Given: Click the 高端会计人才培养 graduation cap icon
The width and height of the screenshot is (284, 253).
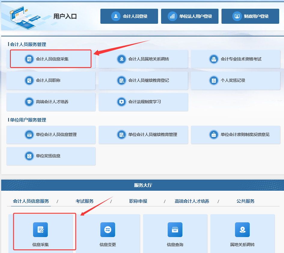Looking at the screenshot, I should coord(29,102).
